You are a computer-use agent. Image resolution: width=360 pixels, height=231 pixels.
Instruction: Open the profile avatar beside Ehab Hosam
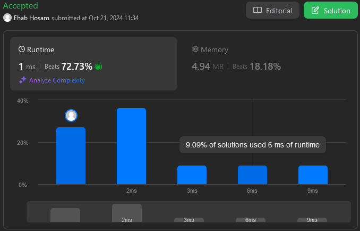(x=7, y=18)
